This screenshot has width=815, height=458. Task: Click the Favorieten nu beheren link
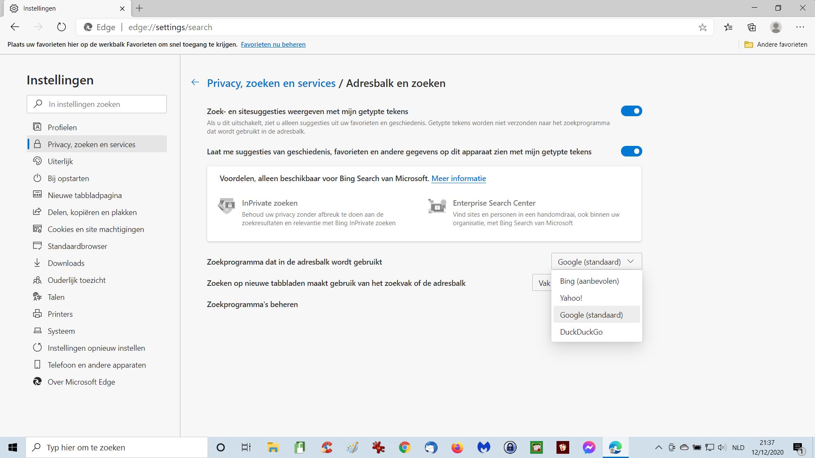[273, 45]
